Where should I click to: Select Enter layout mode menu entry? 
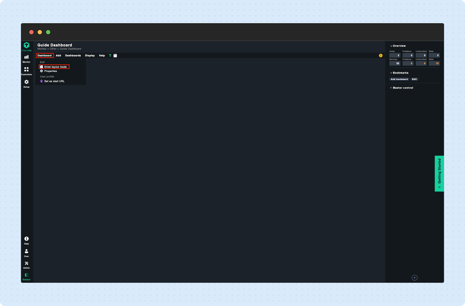(54, 67)
